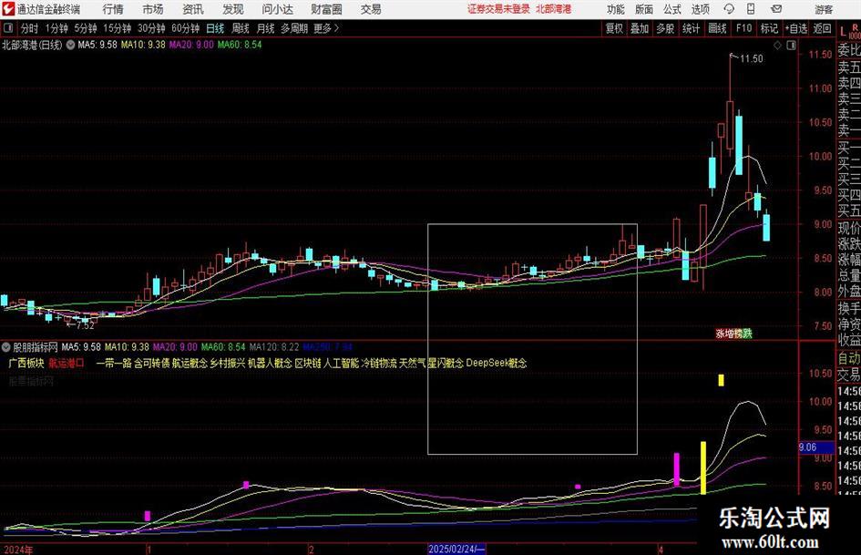861x555 pixels.
Task: Open the 画线 drawing tools
Action: (717, 28)
